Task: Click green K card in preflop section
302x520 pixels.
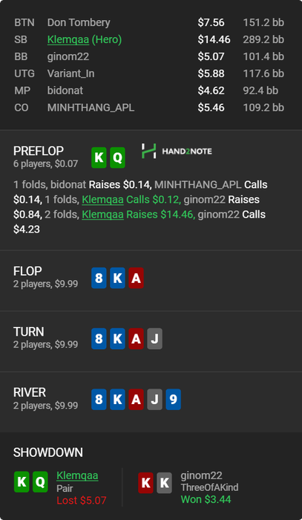Action: click(x=99, y=157)
